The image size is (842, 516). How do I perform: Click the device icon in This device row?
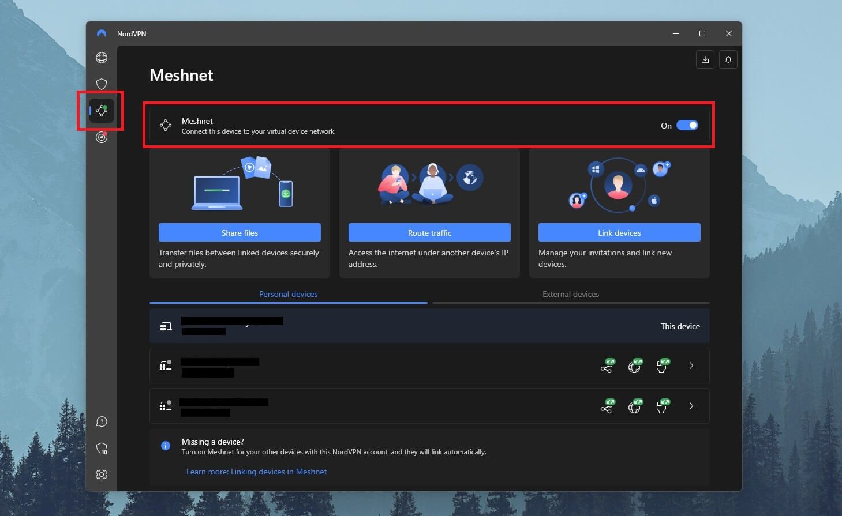coord(166,326)
